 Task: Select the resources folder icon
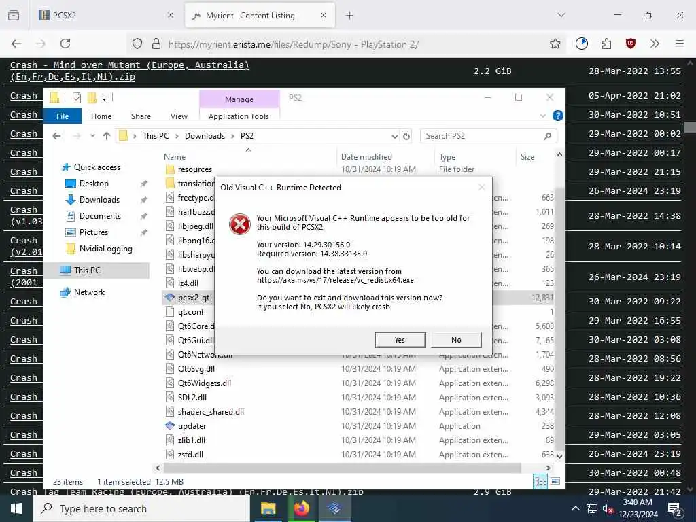click(x=169, y=169)
